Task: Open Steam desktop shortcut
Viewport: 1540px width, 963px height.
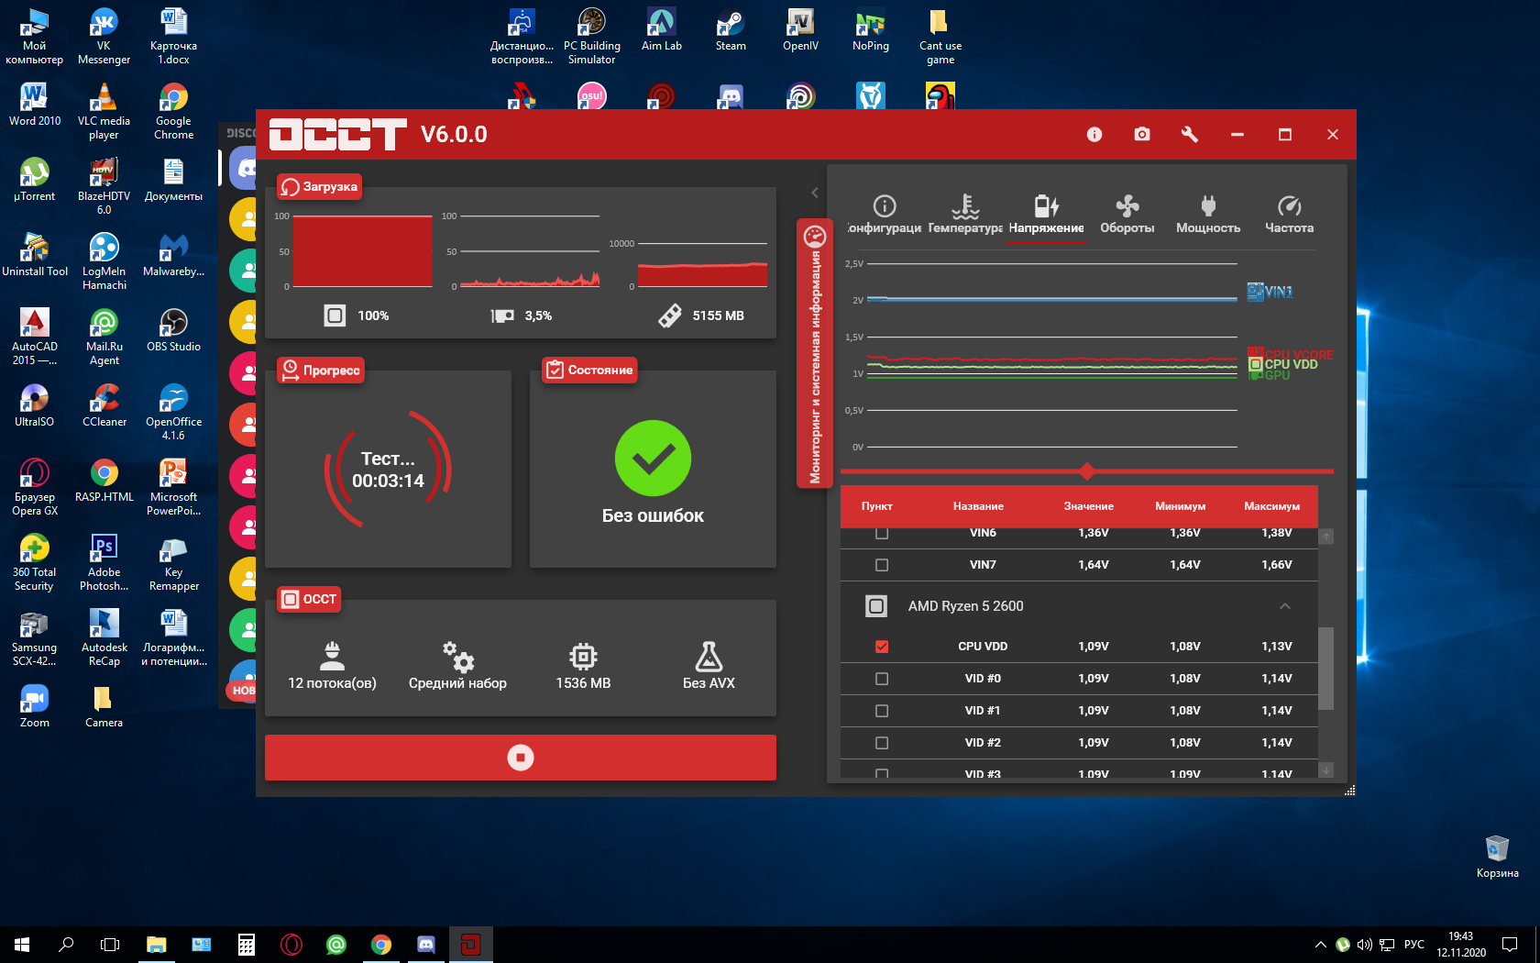Action: (731, 30)
